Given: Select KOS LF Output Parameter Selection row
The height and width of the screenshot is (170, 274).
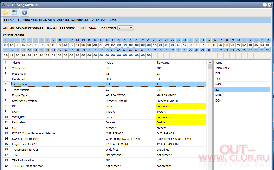Looking at the screenshot, I should click(105, 133).
